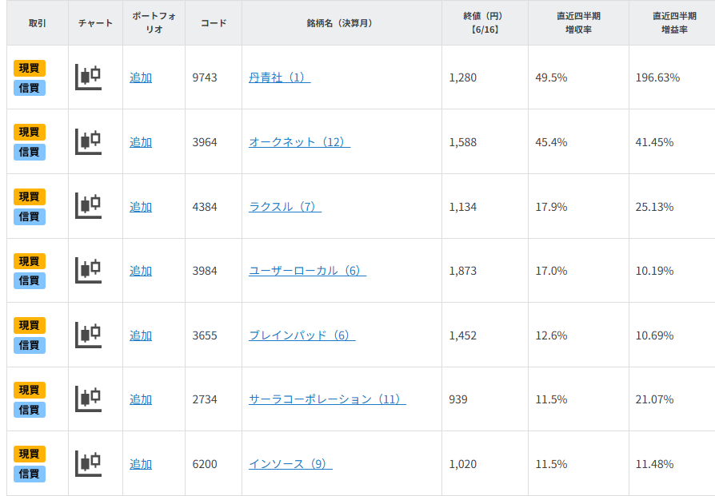Open the 丹青社（1） stock link
This screenshot has width=715, height=496.
(x=279, y=77)
